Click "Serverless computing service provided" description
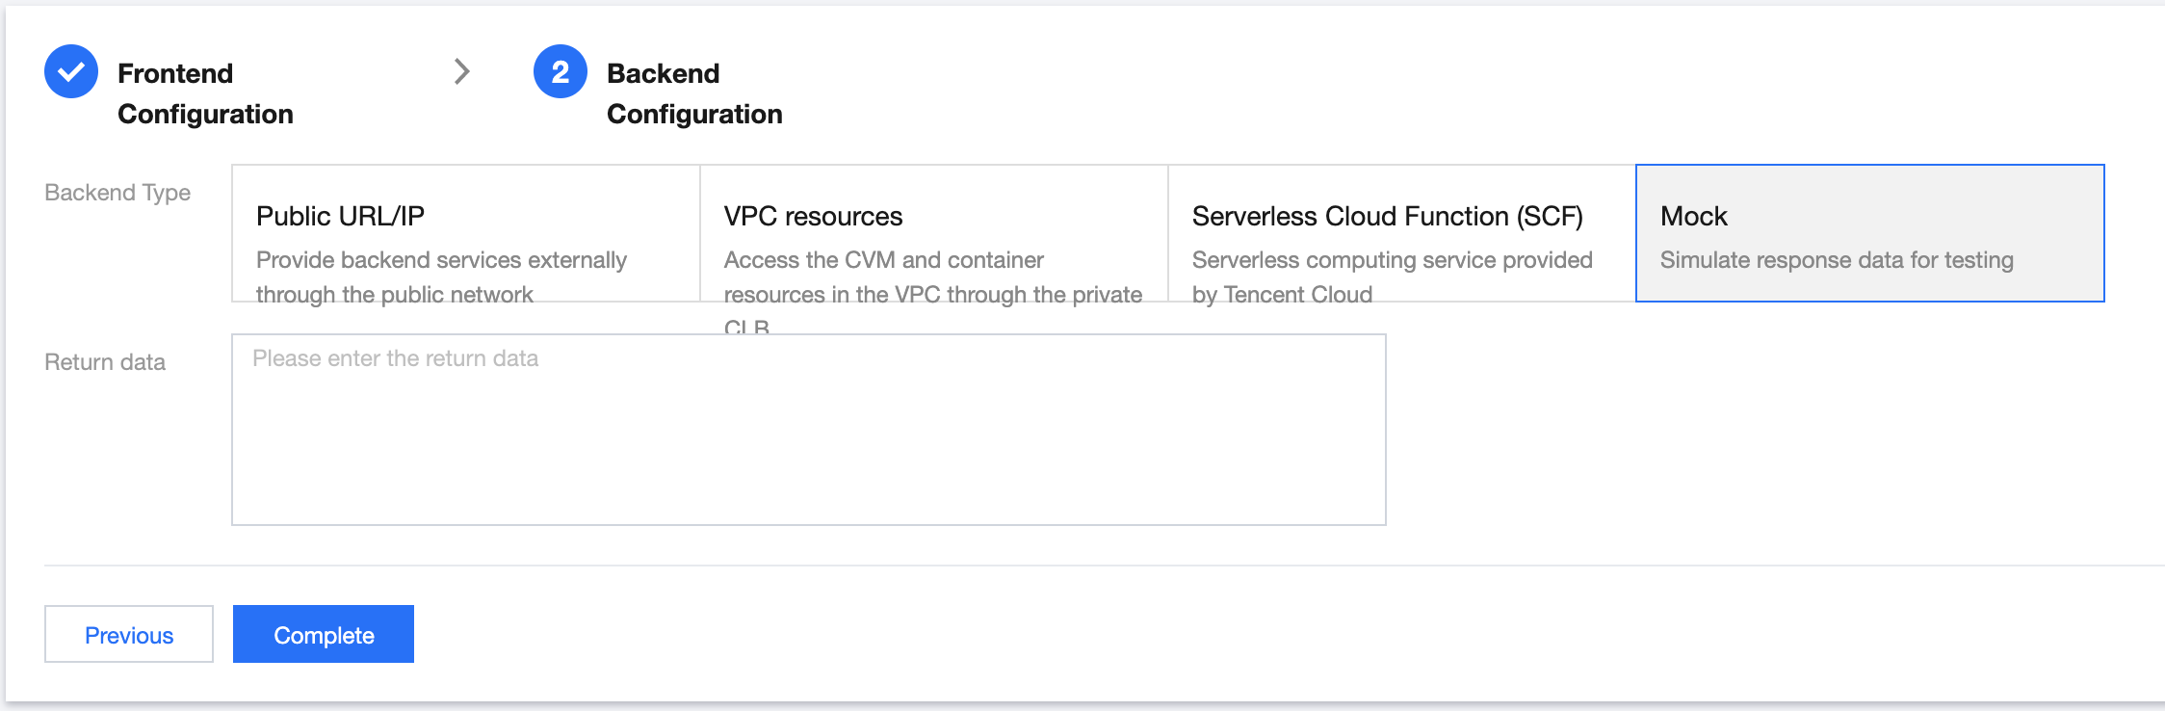Screen dimensions: 2165x711 point(1392,260)
